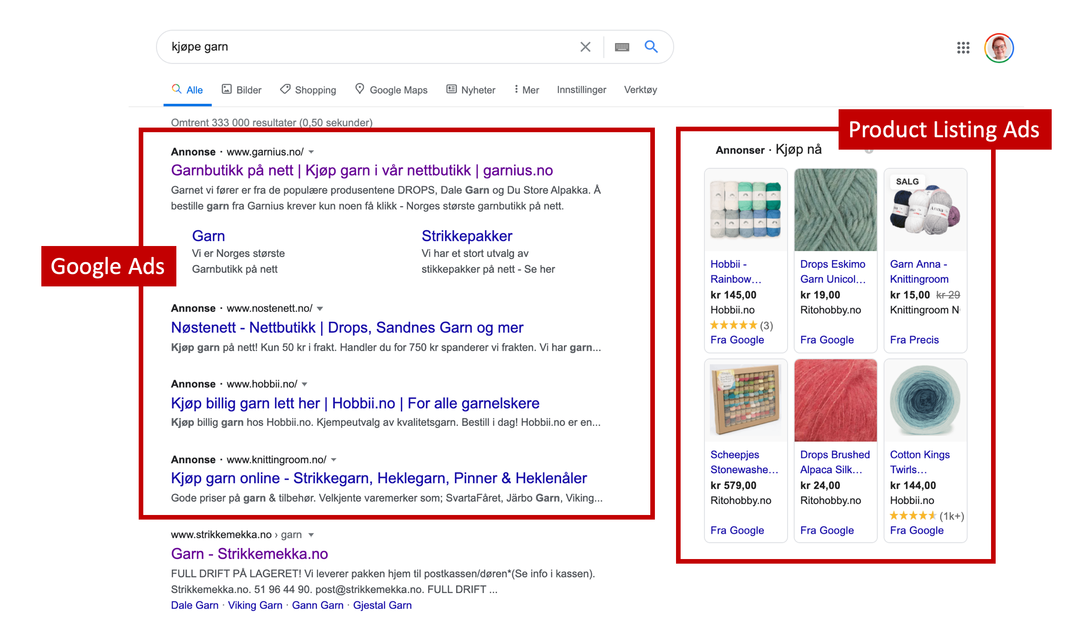Viewport: 1082px width, 638px height.
Task: Click star rating (1k+) on Cotton Kings Twirls
Action: coord(927,516)
